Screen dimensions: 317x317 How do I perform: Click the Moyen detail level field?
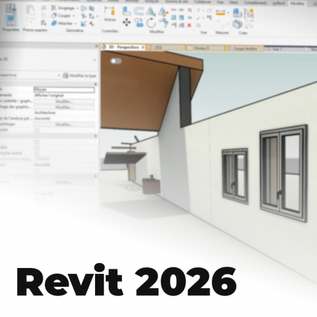coord(64,90)
